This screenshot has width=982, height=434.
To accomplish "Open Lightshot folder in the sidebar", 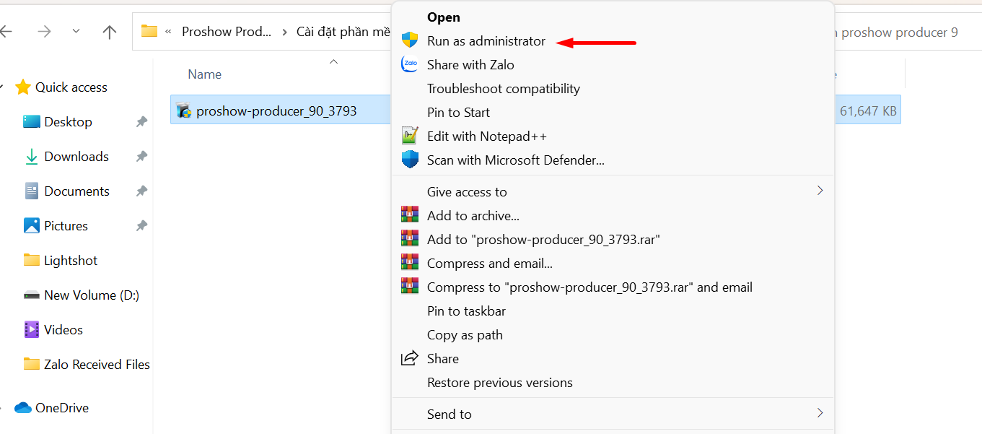I will click(71, 261).
